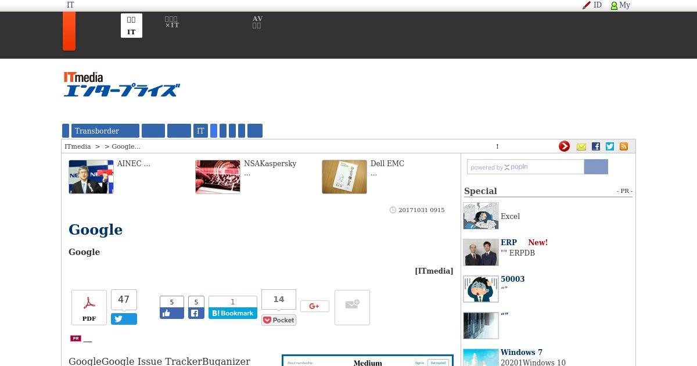Click the Special section heading
697x366 pixels.
480,191
